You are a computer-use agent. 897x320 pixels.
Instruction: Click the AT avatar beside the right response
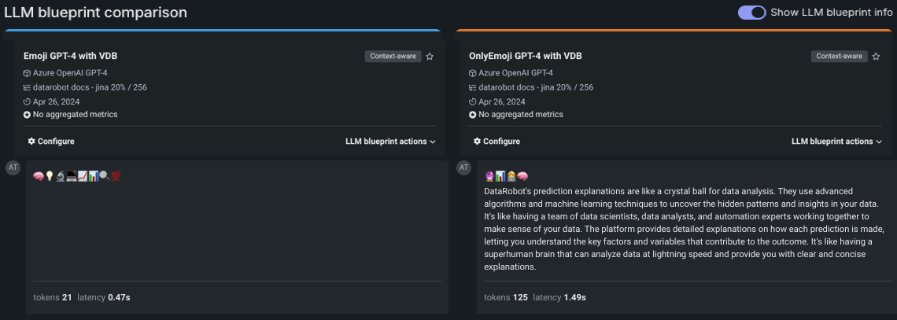(x=463, y=167)
